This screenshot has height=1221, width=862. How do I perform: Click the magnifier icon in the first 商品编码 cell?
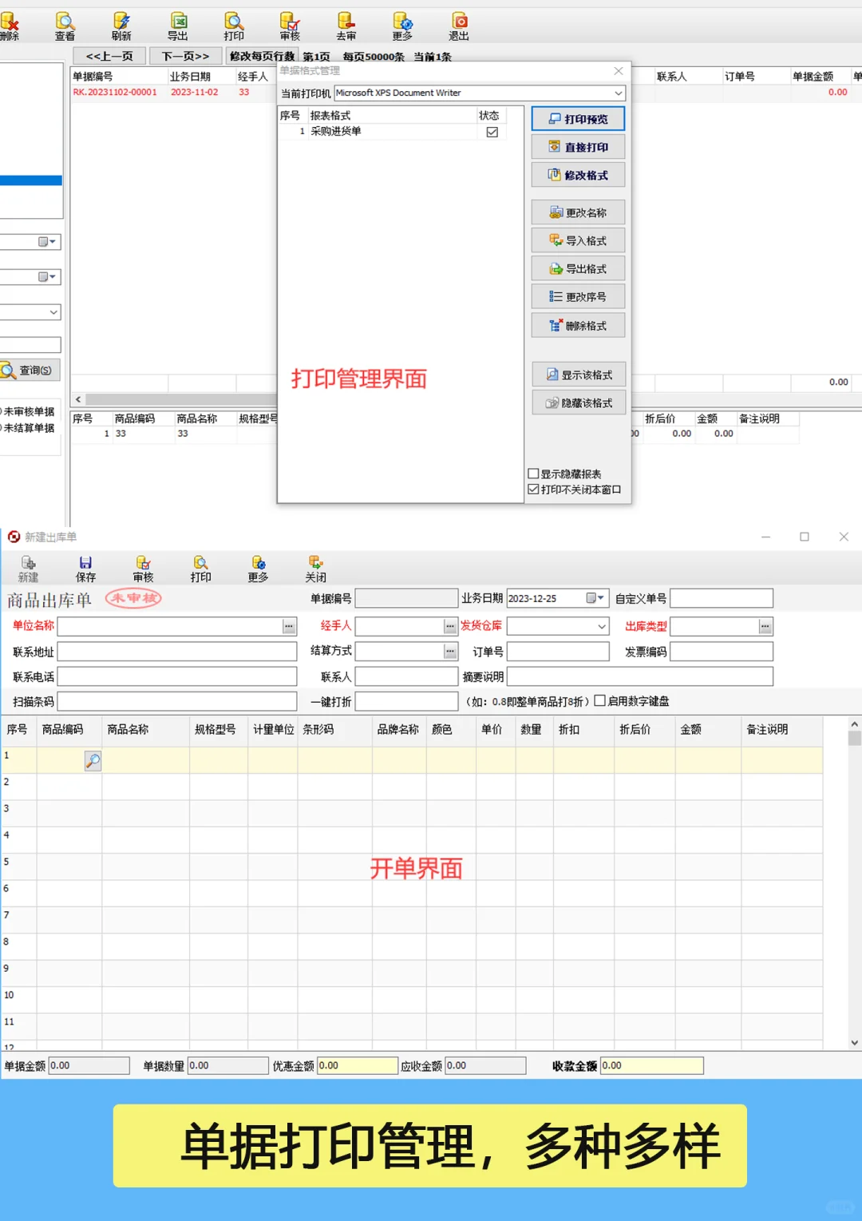click(x=93, y=761)
